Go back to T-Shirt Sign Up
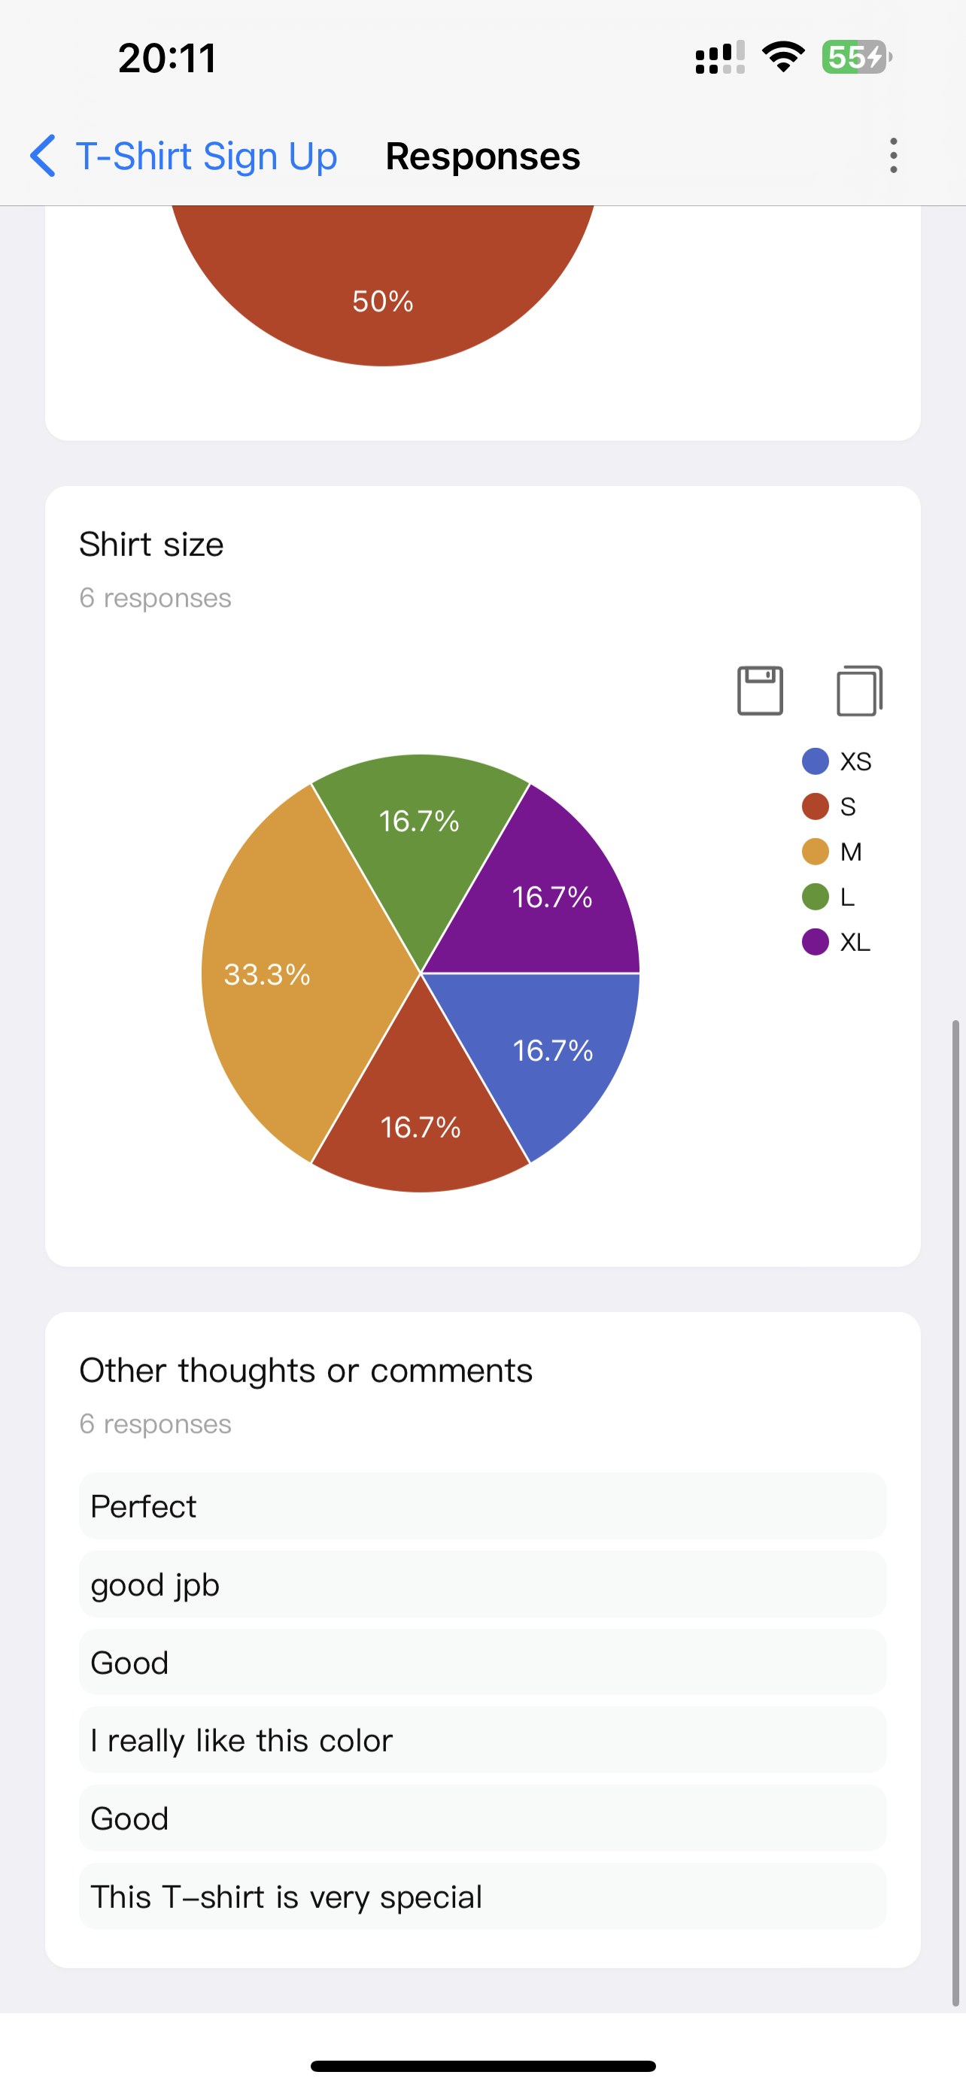This screenshot has width=966, height=2090. [205, 155]
